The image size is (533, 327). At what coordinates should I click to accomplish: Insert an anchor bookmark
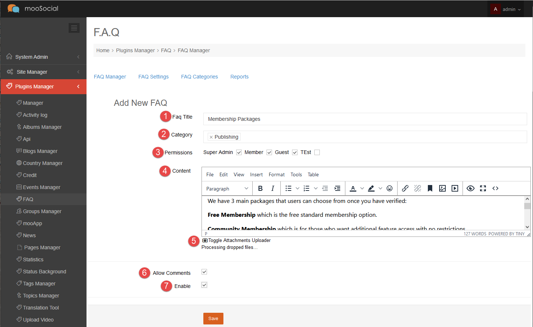pos(430,188)
